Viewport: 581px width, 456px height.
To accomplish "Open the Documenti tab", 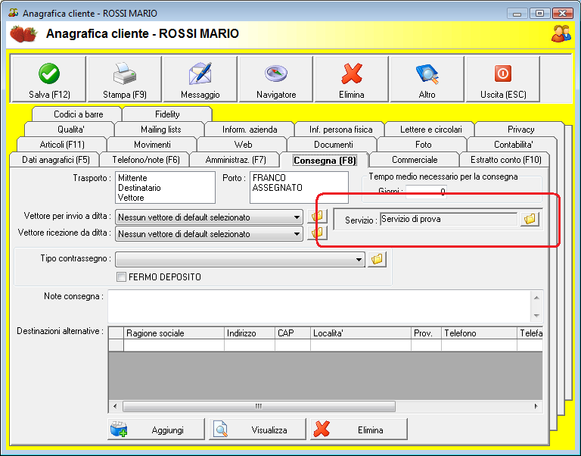I will [334, 145].
